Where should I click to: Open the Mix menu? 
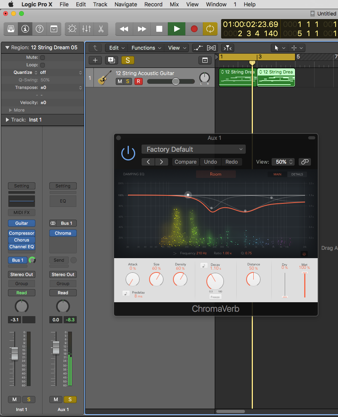[174, 4]
